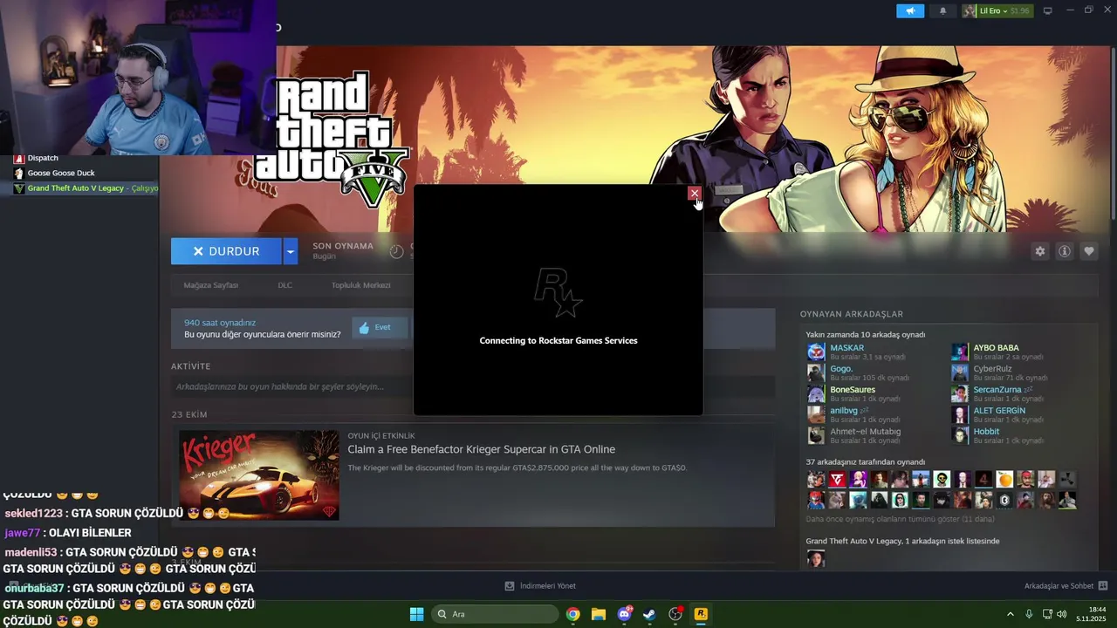The image size is (1117, 628).
Task: Click the red V logo friend avatar
Action: click(x=837, y=479)
